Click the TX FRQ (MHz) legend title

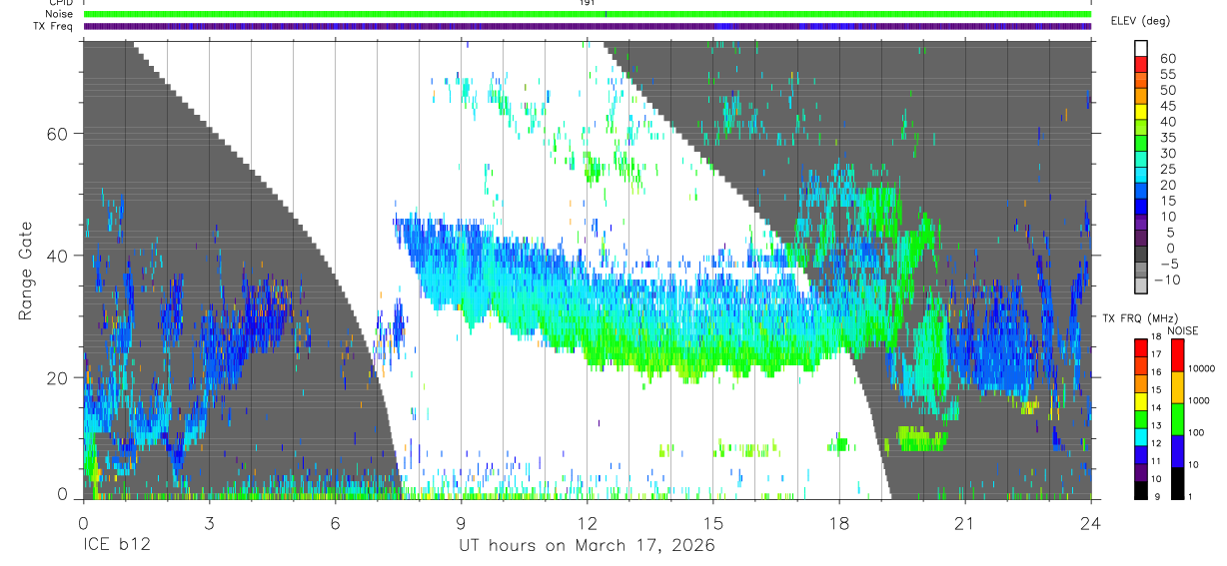point(1141,317)
